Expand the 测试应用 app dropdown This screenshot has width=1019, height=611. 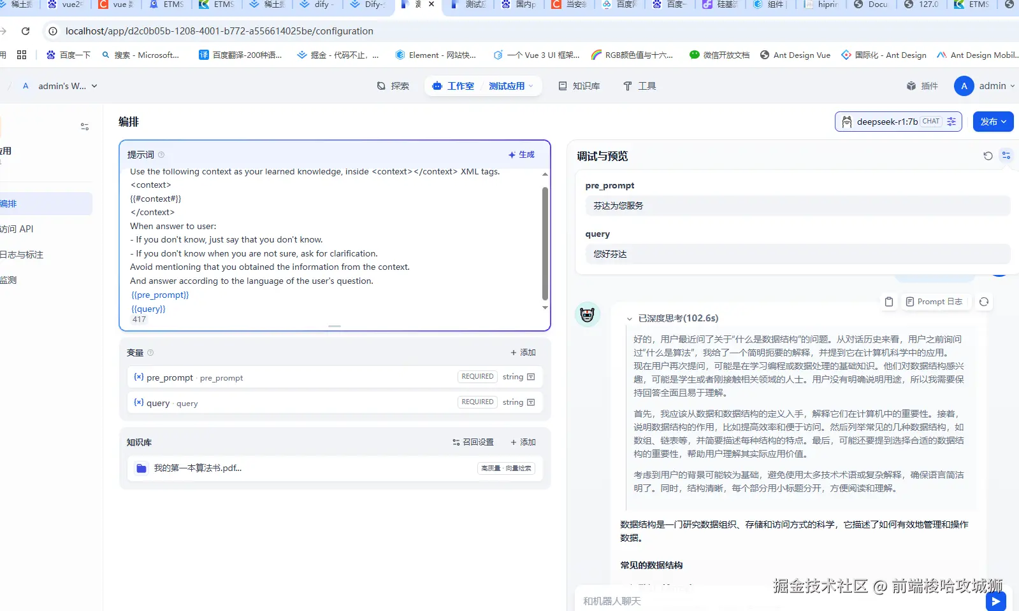511,86
